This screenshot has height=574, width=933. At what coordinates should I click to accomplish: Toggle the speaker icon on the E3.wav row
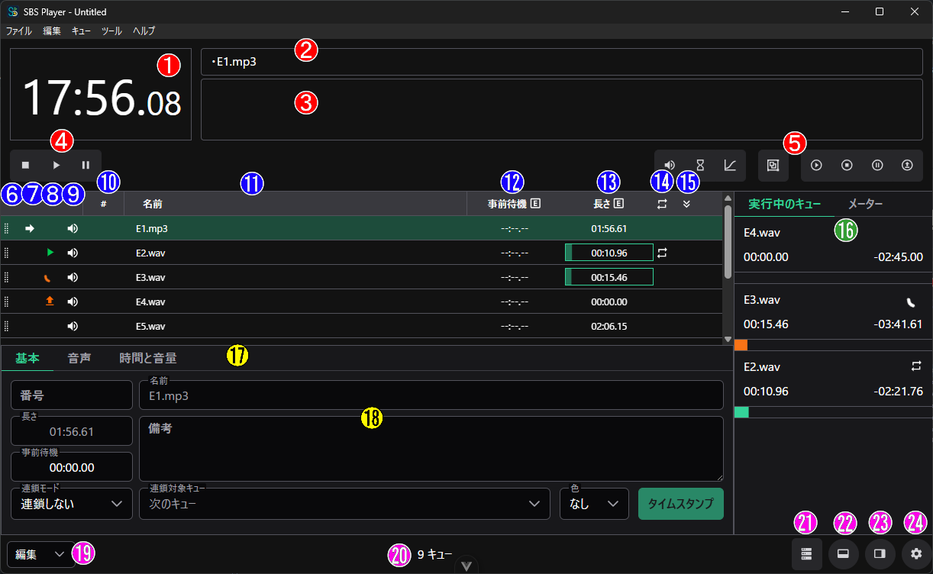click(x=73, y=277)
